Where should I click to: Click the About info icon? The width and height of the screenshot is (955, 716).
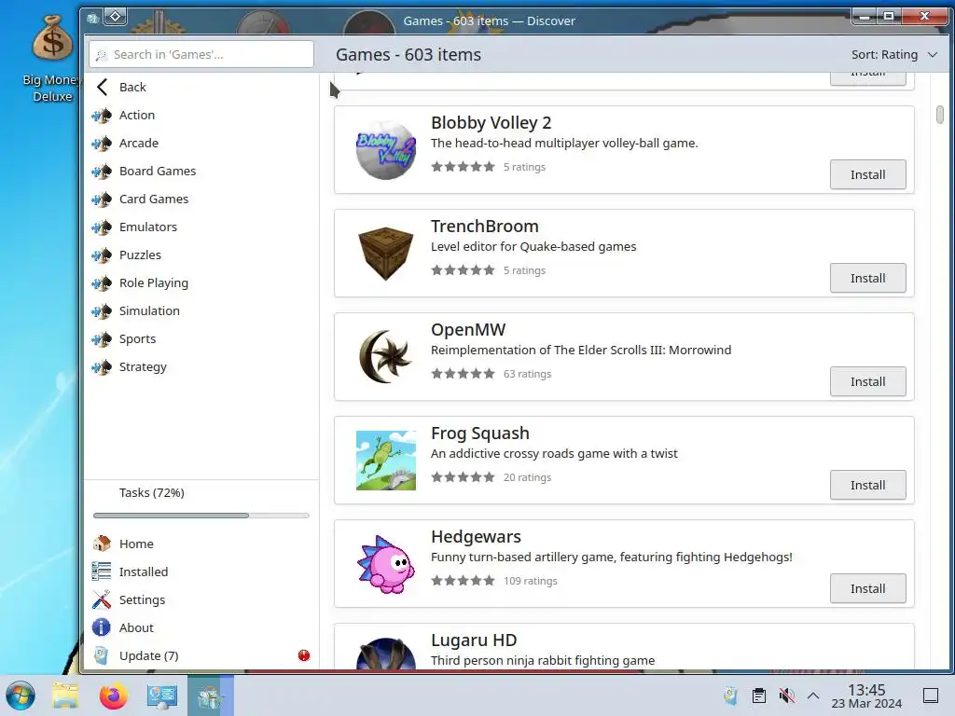tap(101, 627)
